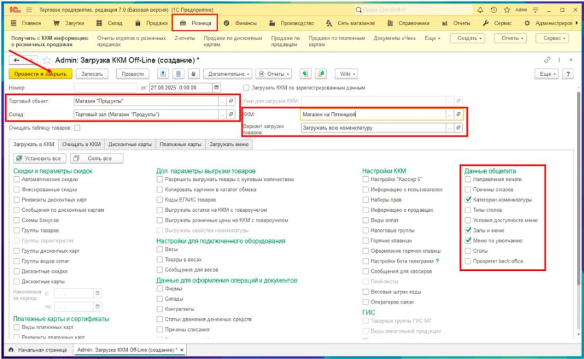Expand the Дополнительно dropdown
This screenshot has height=359, width=584.
point(228,74)
